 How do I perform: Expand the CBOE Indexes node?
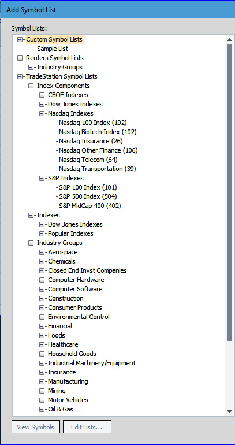pyautogui.click(x=42, y=95)
